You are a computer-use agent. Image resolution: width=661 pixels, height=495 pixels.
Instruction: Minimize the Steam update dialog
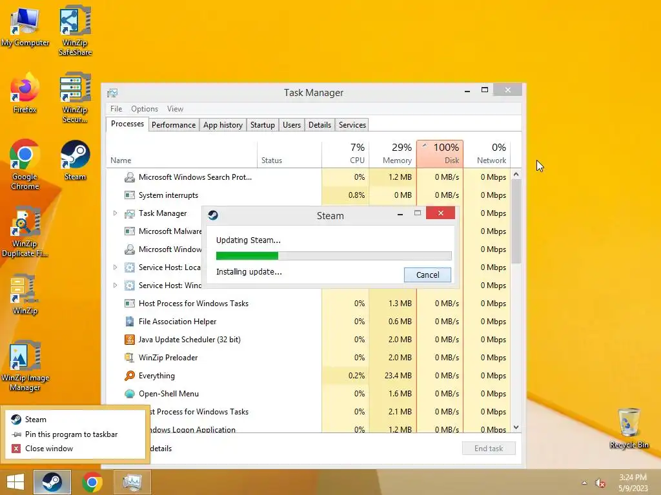(400, 214)
